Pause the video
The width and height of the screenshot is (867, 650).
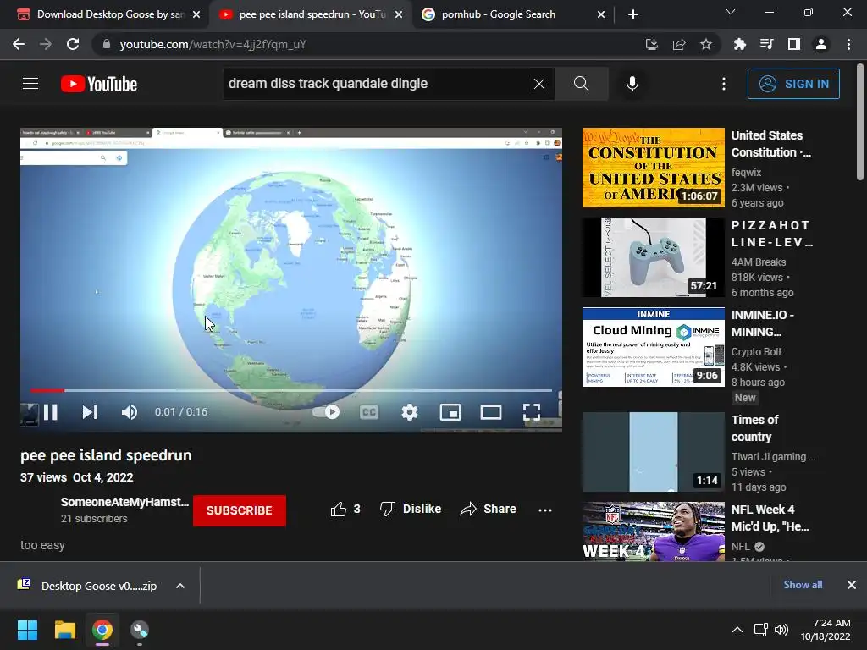click(50, 412)
